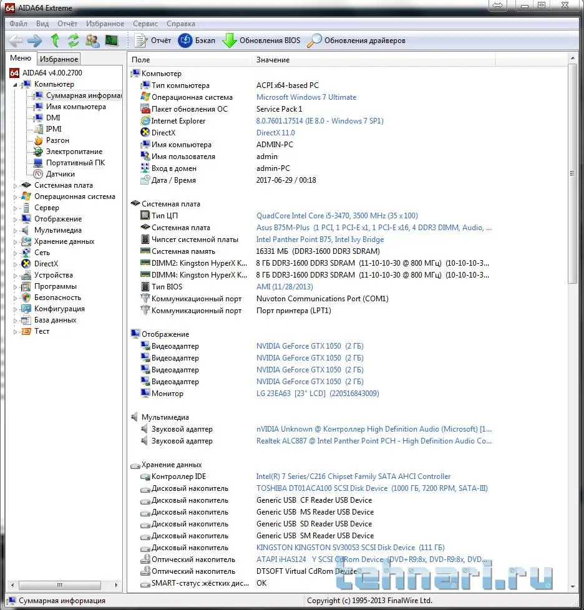Click the Refresh toolbar icon
The height and width of the screenshot is (610, 584).
(x=73, y=41)
